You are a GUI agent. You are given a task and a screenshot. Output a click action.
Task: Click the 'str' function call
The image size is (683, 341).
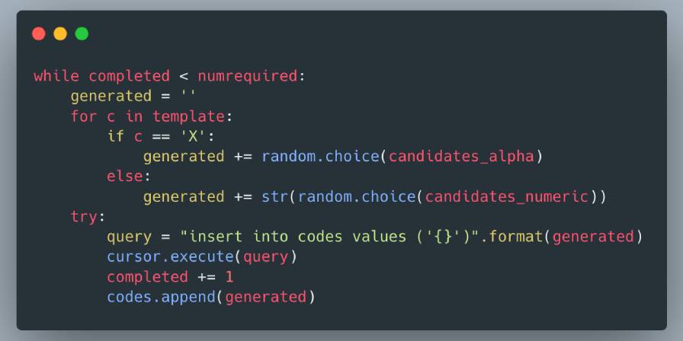[x=274, y=196]
